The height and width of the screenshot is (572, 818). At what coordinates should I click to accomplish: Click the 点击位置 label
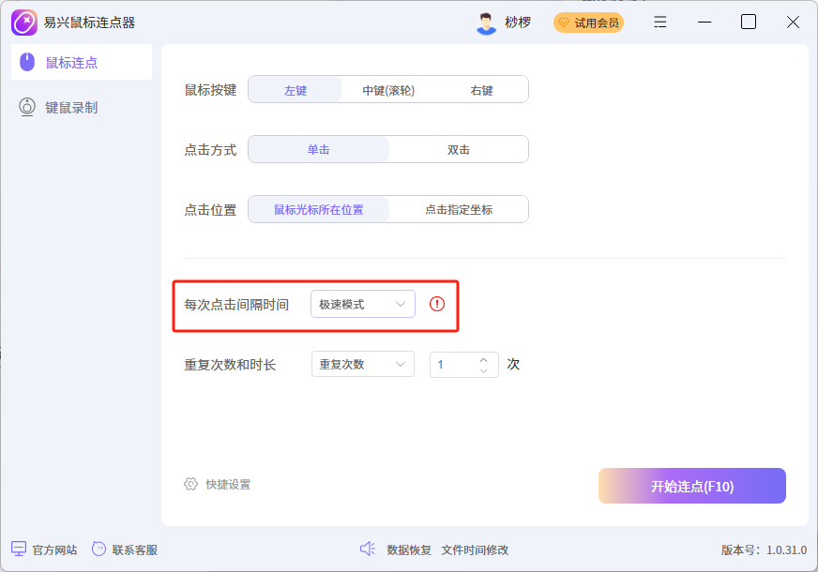(210, 210)
